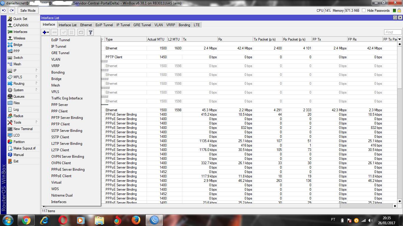Click the Undo arrow button
Image resolution: width=403 pixels, height=226 pixels.
click(x=4, y=11)
